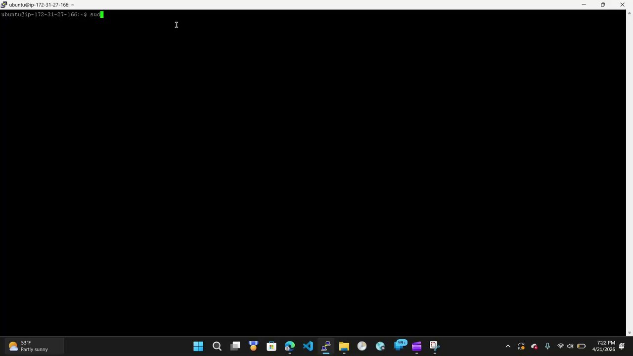Switch to Microsoft Edge on the taskbar
The image size is (633, 356).
click(289, 346)
